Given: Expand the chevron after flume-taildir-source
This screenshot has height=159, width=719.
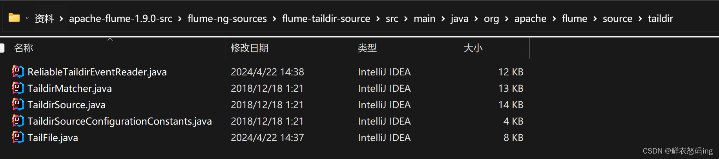Looking at the screenshot, I should coord(378,19).
